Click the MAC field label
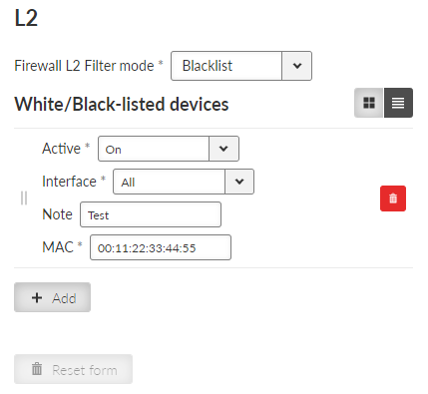 point(58,247)
